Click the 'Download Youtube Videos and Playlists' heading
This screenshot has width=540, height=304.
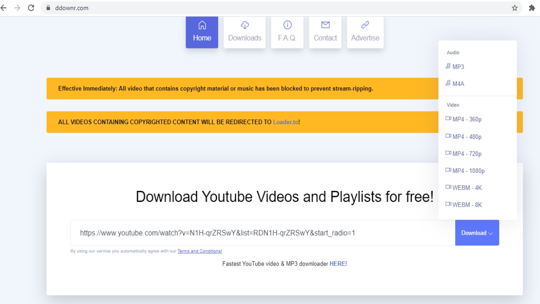[x=285, y=197]
